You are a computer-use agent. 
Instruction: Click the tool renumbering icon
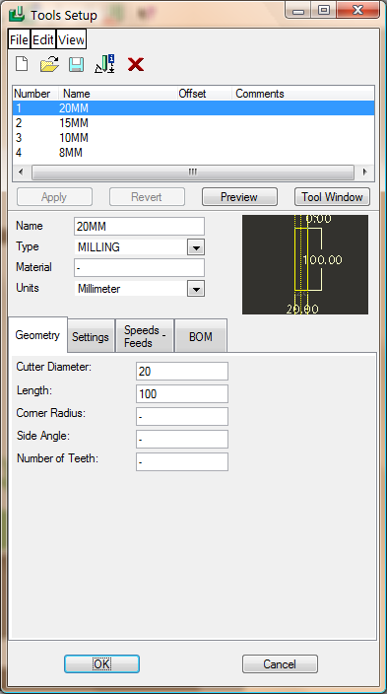(104, 65)
